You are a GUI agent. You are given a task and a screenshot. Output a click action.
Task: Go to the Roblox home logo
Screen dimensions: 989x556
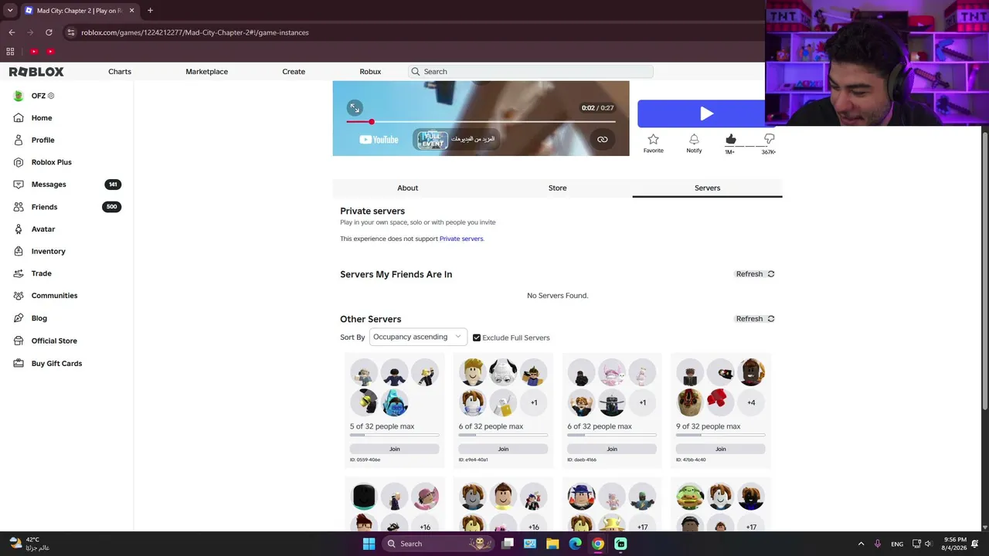[36, 72]
